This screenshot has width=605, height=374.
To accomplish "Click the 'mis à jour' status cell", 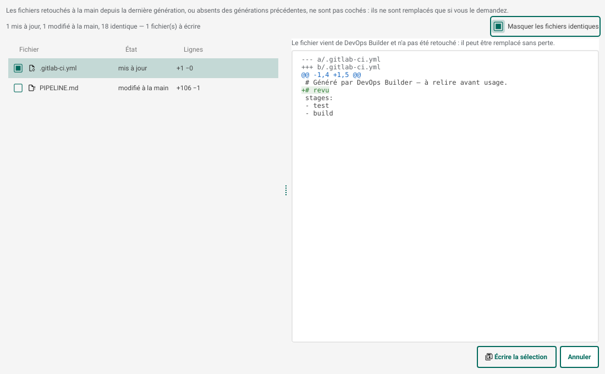I will (133, 68).
